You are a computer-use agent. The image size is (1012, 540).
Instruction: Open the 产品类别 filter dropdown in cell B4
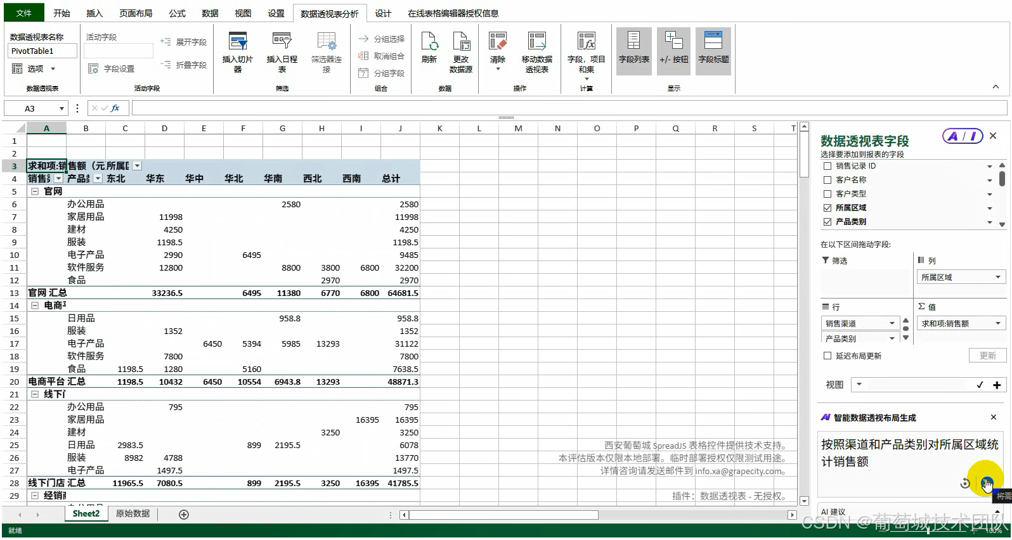click(x=98, y=179)
